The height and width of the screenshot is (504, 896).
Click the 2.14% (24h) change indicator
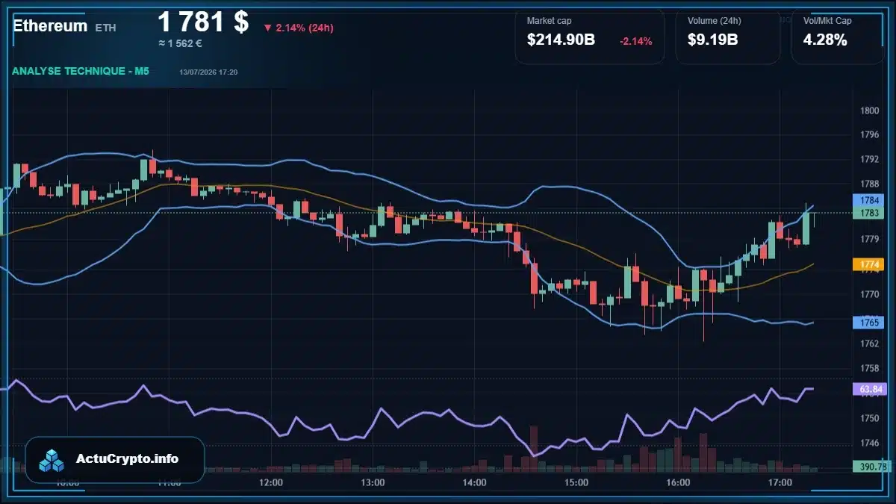(299, 28)
